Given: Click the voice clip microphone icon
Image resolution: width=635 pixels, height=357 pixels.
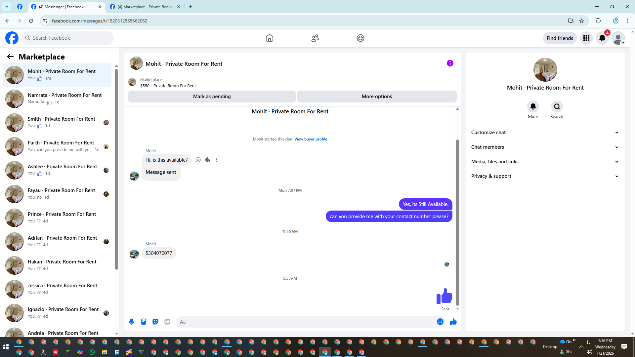Looking at the screenshot, I should 132,322.
